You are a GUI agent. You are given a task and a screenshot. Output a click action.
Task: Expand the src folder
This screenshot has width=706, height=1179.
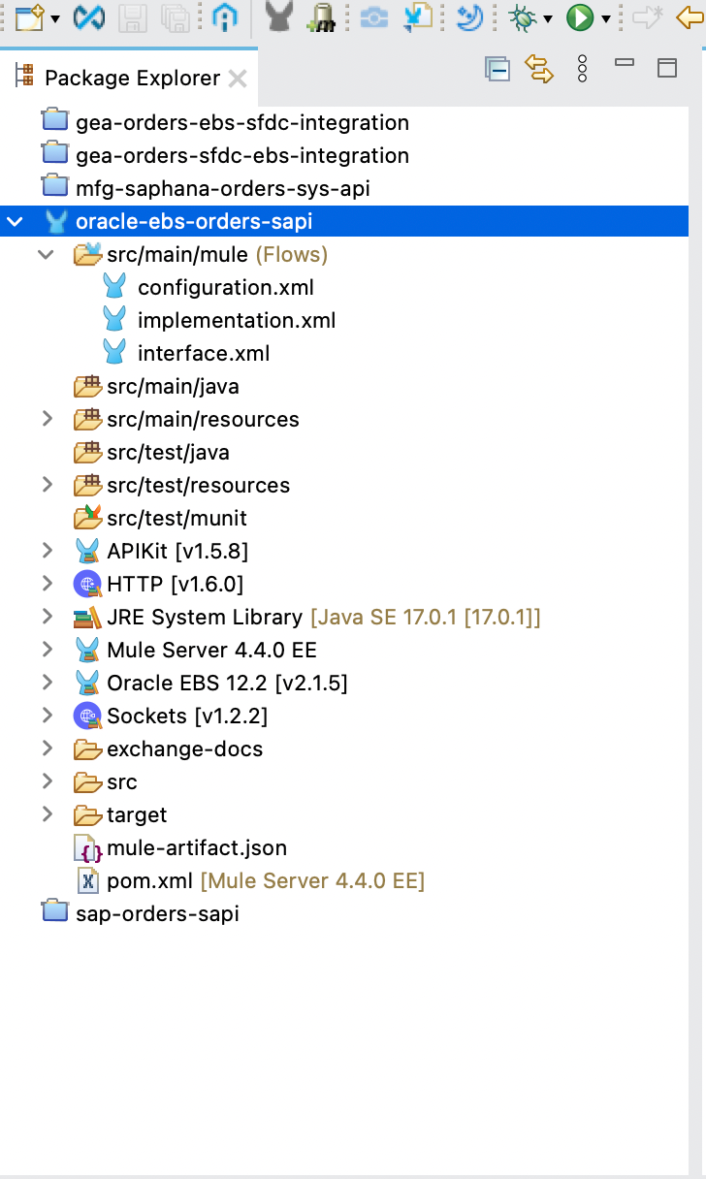(47, 782)
